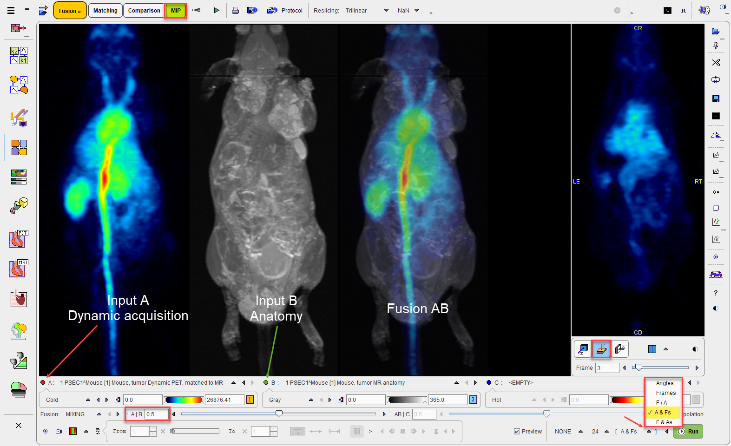
Task: Select the green input B radio indicator
Action: coord(266,382)
